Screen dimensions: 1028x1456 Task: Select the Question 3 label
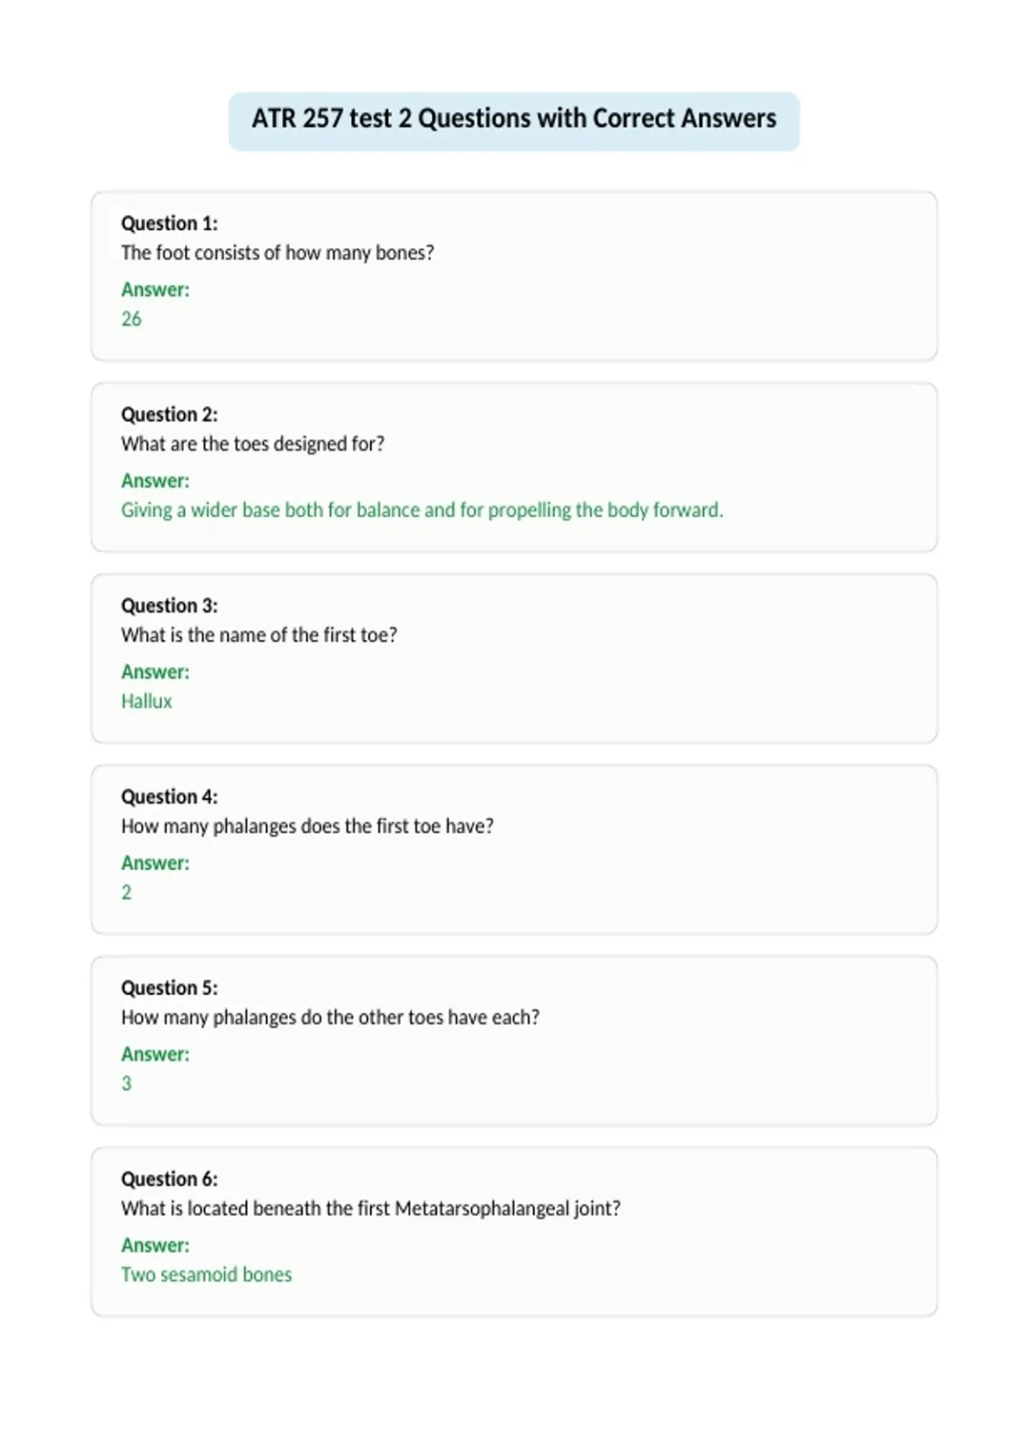click(x=170, y=606)
